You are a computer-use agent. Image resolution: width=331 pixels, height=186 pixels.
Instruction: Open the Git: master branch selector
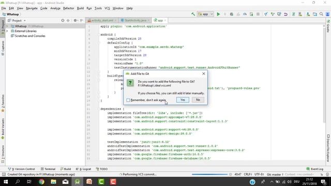275,175
